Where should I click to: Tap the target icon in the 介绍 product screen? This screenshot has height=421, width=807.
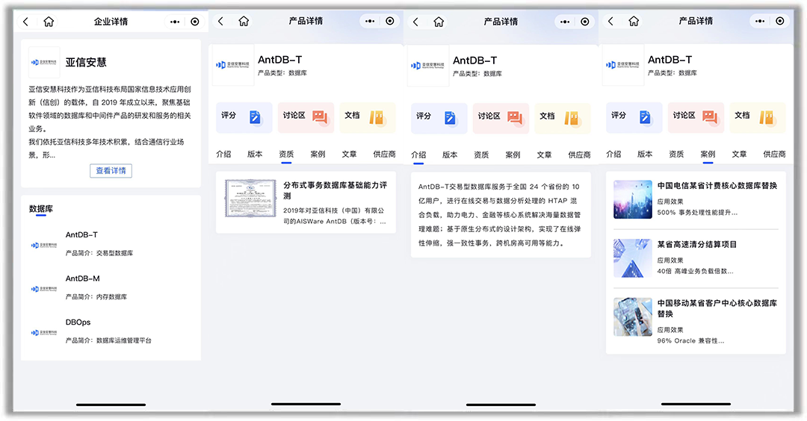point(585,22)
